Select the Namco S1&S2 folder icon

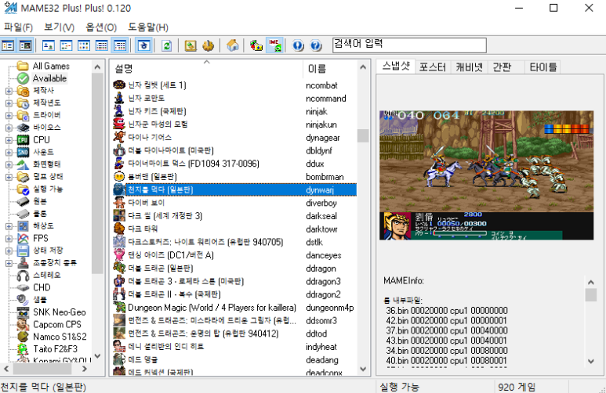tap(23, 337)
